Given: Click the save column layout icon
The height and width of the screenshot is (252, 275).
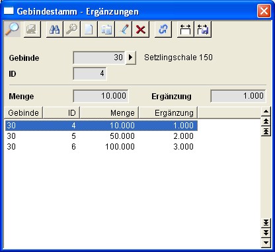Looking at the screenshot, I should 203,29.
